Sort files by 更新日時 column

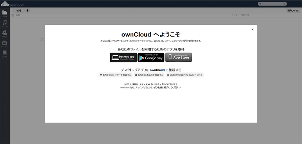point(245,15)
